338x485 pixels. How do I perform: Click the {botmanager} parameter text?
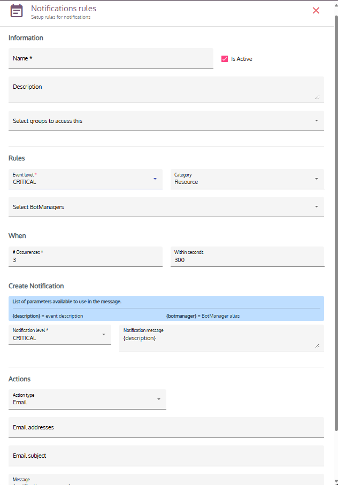click(181, 316)
